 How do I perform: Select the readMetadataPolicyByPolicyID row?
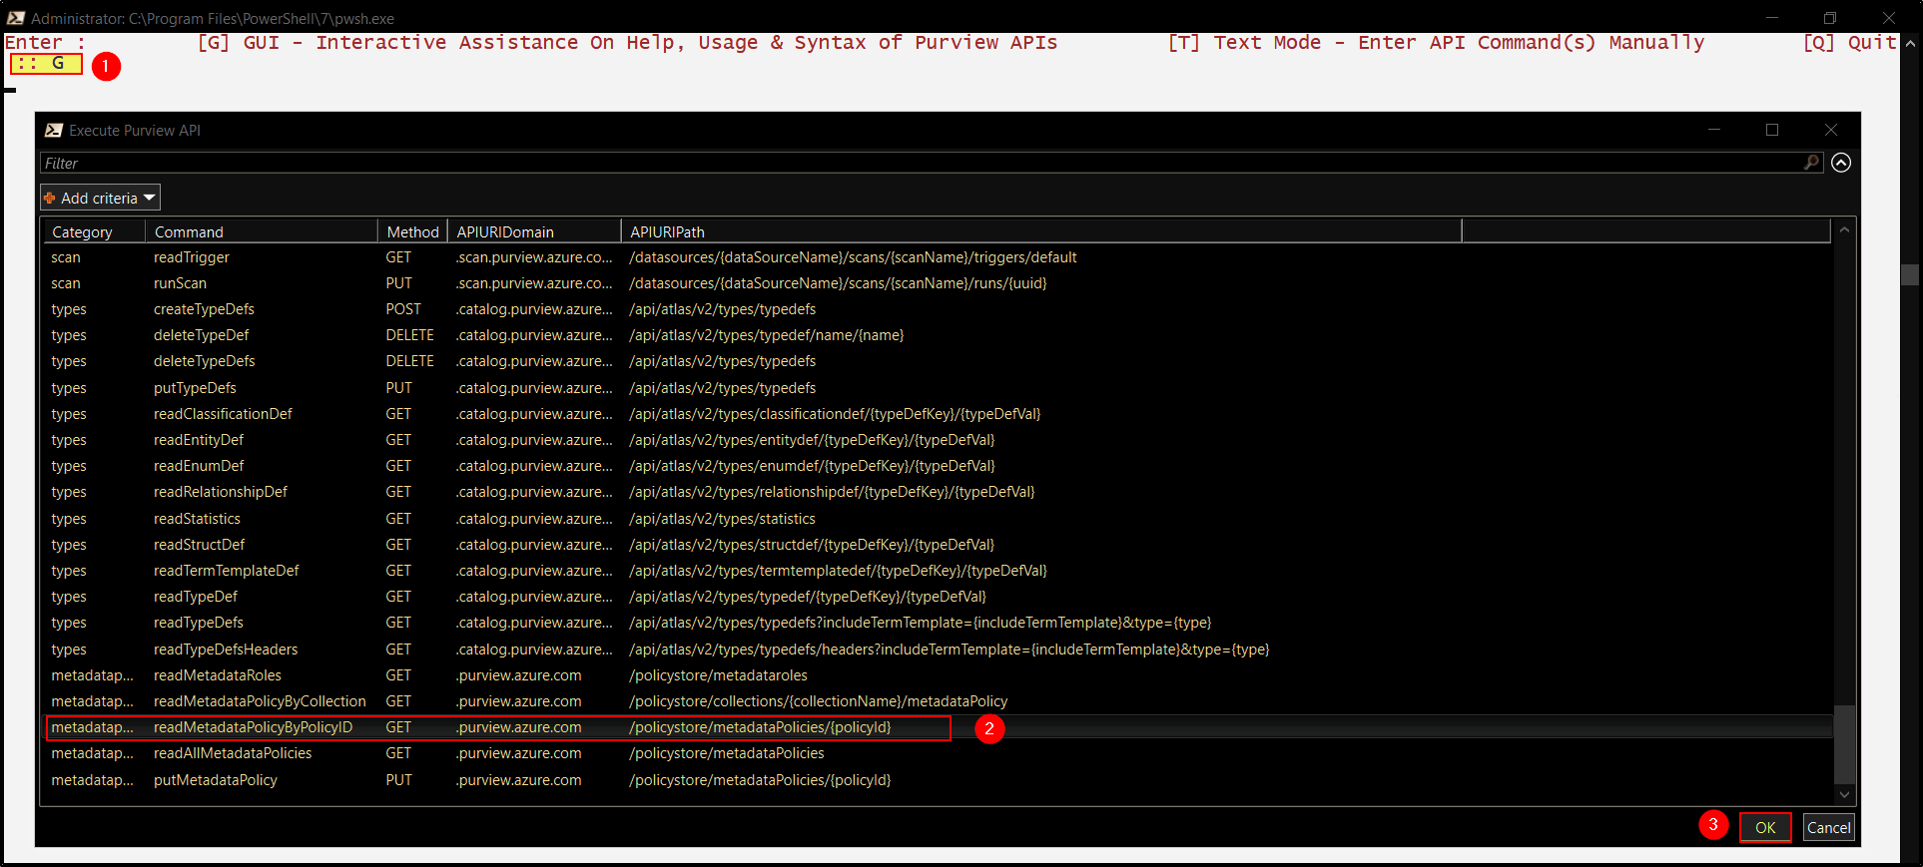[939, 727]
